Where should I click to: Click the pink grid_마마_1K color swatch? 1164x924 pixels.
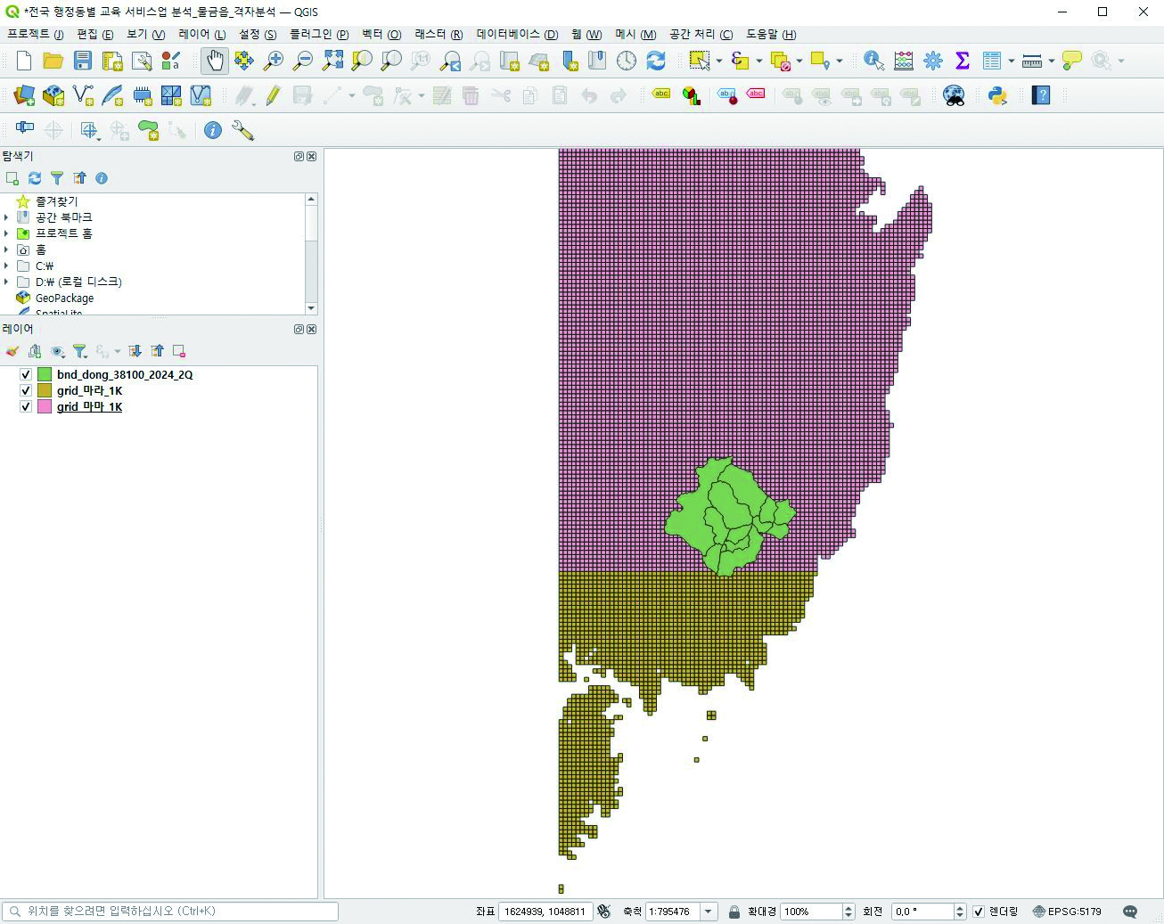(45, 407)
